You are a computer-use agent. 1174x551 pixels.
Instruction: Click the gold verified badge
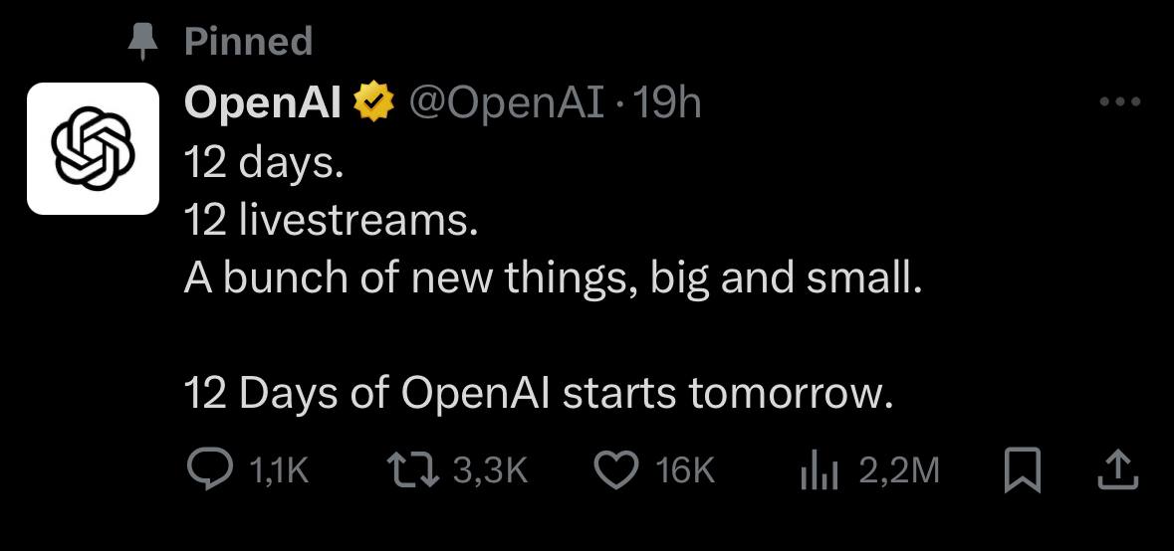[373, 101]
